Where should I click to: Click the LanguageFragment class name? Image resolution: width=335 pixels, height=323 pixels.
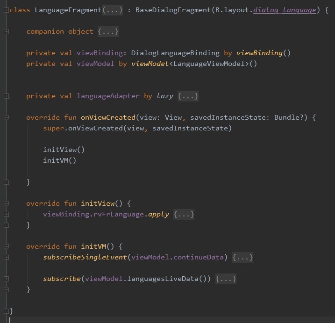coord(68,10)
